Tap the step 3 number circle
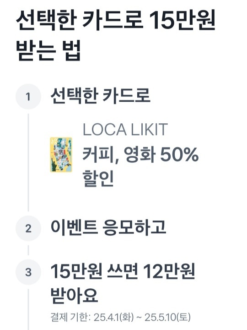 pyautogui.click(x=28, y=272)
